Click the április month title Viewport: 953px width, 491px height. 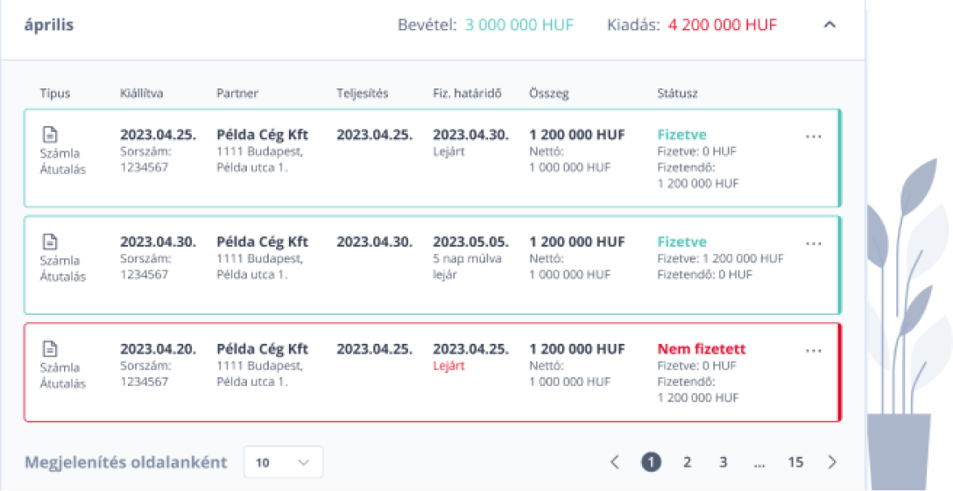[x=49, y=25]
